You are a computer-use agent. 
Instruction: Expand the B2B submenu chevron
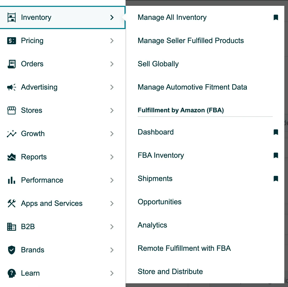(112, 227)
